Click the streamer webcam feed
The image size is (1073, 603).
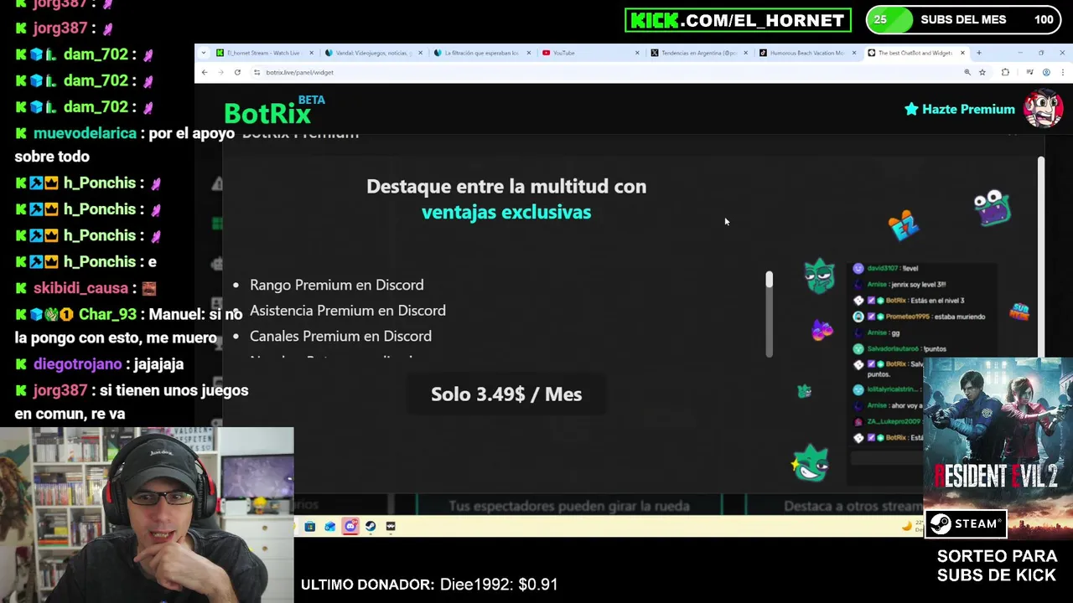coord(147,515)
